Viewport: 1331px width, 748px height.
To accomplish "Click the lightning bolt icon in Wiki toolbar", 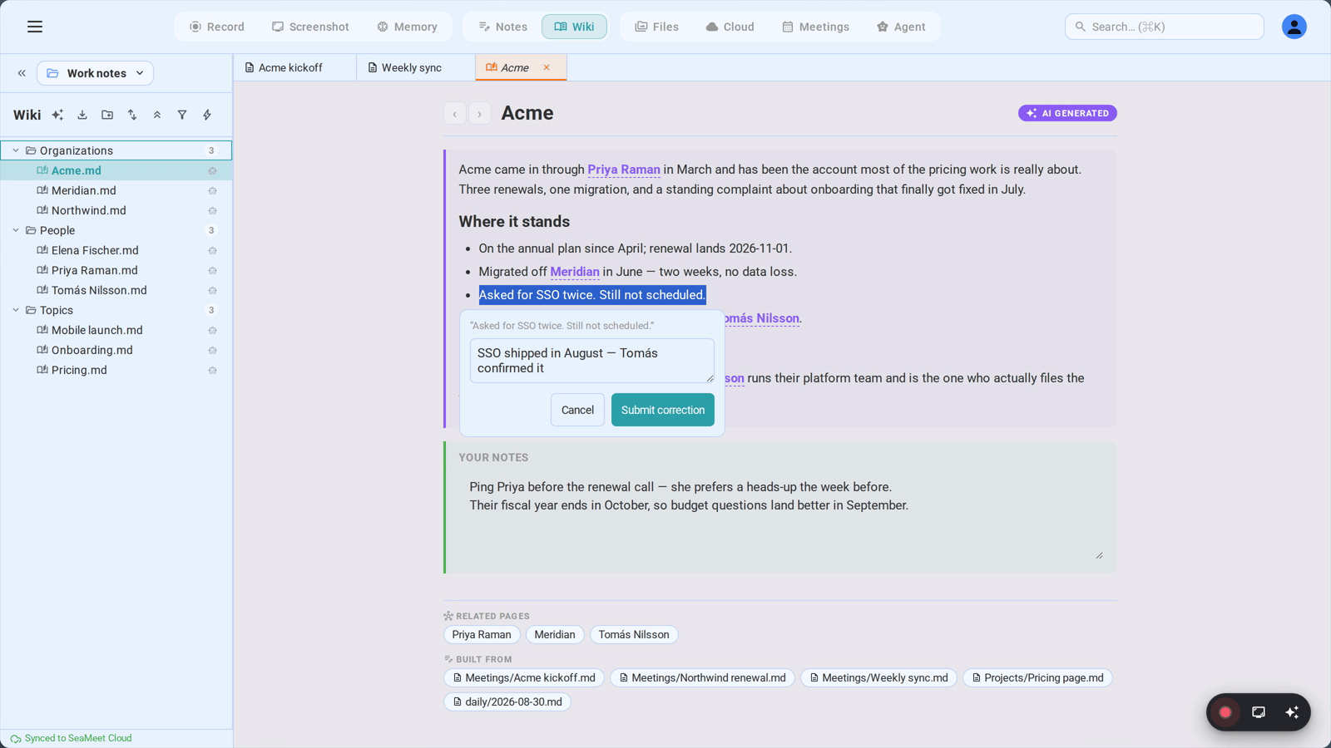I will [x=207, y=115].
